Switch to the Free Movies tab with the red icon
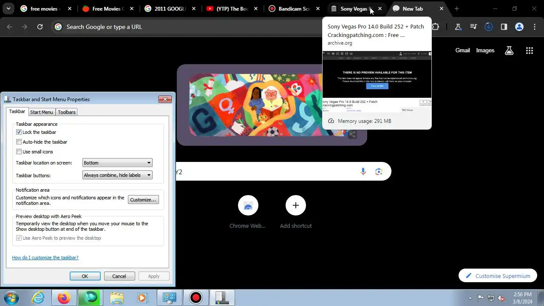Viewport: 544px width, 306px height. tap(108, 8)
